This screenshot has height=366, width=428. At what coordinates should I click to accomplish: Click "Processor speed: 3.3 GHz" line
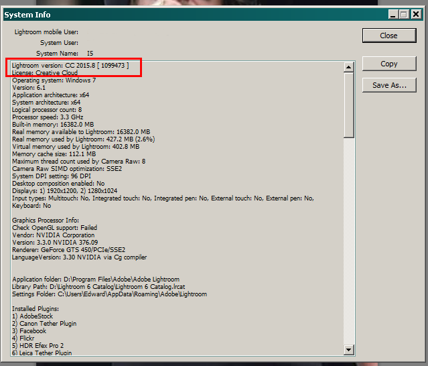click(48, 117)
